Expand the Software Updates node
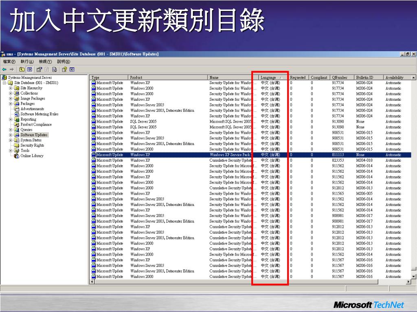The width and height of the screenshot is (417, 312). coord(10,135)
